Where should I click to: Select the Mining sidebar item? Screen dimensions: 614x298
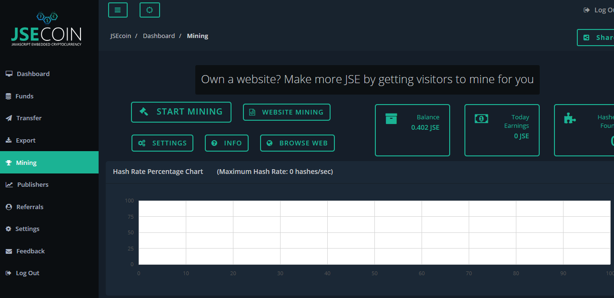(49, 163)
